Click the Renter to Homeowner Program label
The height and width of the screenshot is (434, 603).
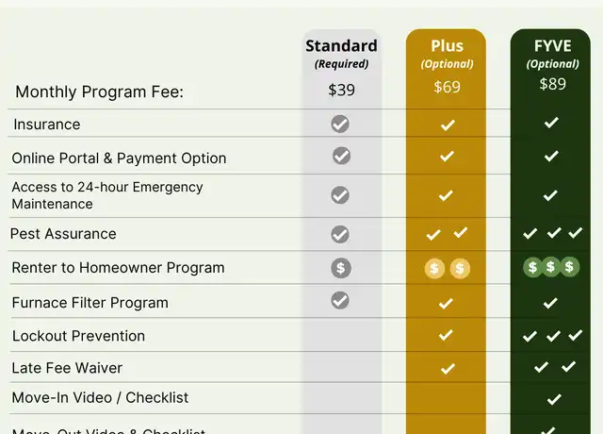tap(118, 268)
